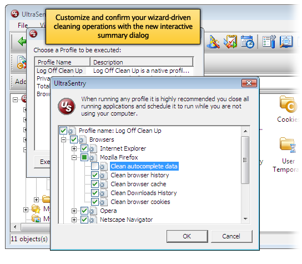Viewport: 302px width, 264px height.
Task: Select the 'Clean autocomplete data' label
Action: pos(144,166)
